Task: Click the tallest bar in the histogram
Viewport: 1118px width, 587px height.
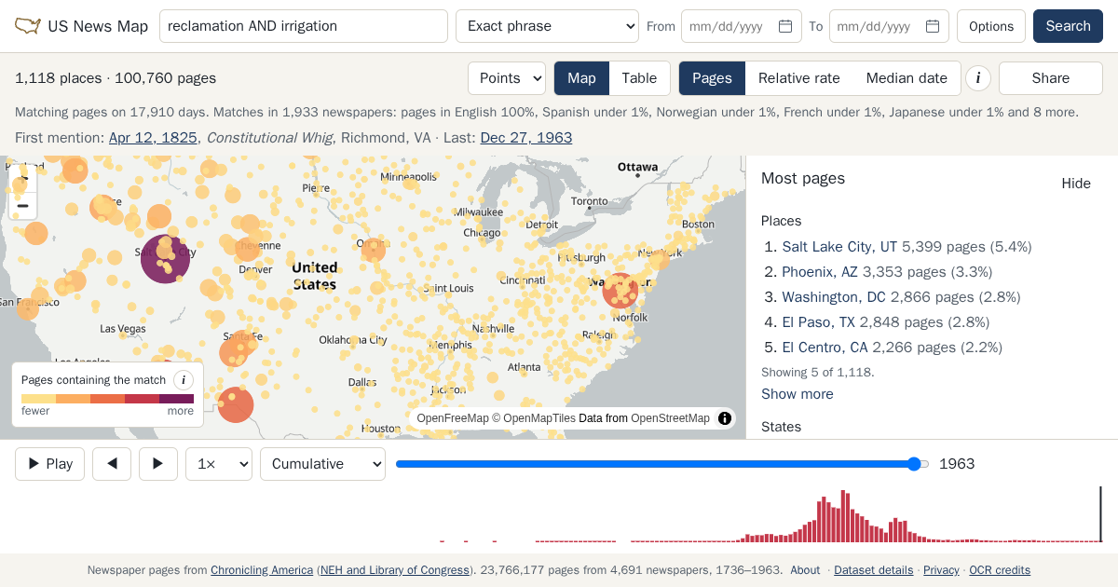Action: tap(842, 516)
